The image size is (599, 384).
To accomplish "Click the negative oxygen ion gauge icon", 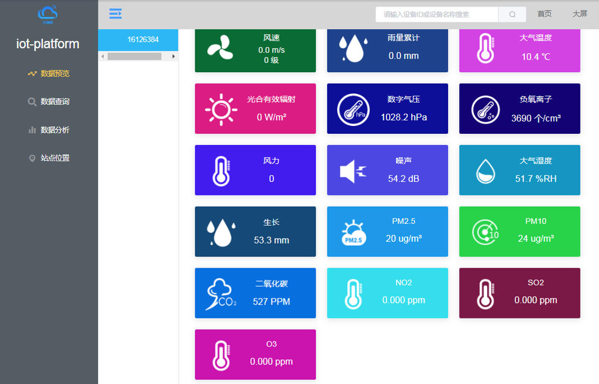I will tap(485, 109).
